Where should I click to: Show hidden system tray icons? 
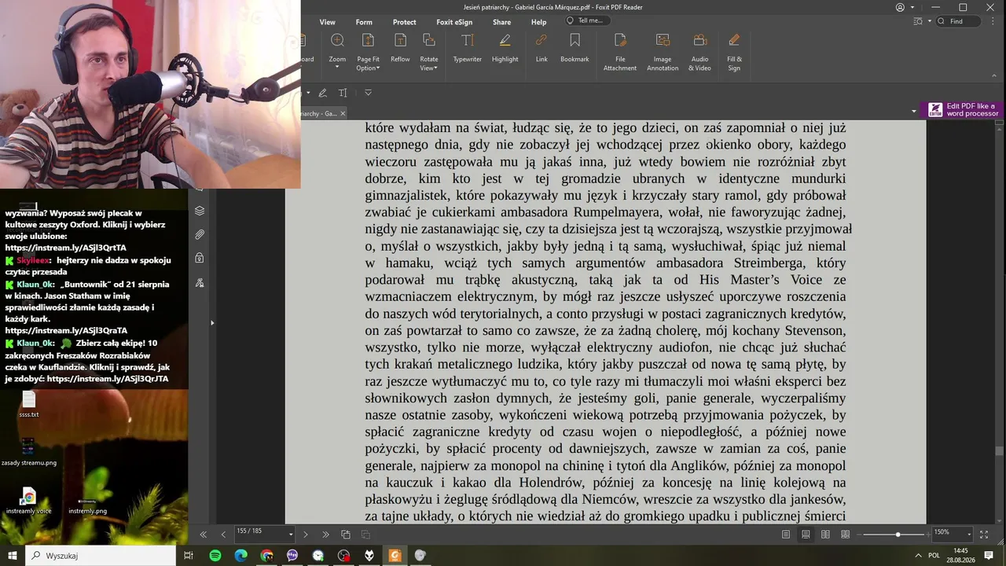coord(918,555)
